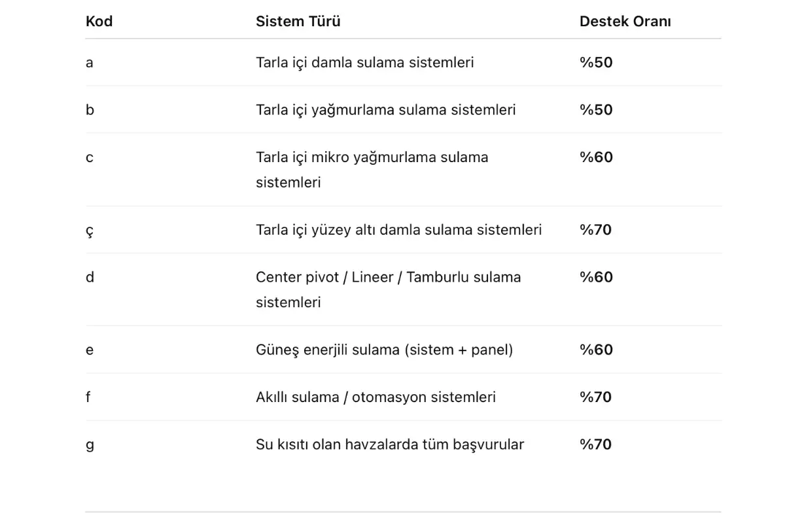
Task: Select code "g" in the Kod column
Action: pyautogui.click(x=90, y=445)
